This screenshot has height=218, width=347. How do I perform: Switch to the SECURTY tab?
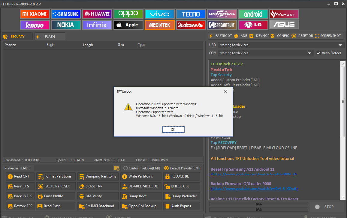tap(17, 37)
